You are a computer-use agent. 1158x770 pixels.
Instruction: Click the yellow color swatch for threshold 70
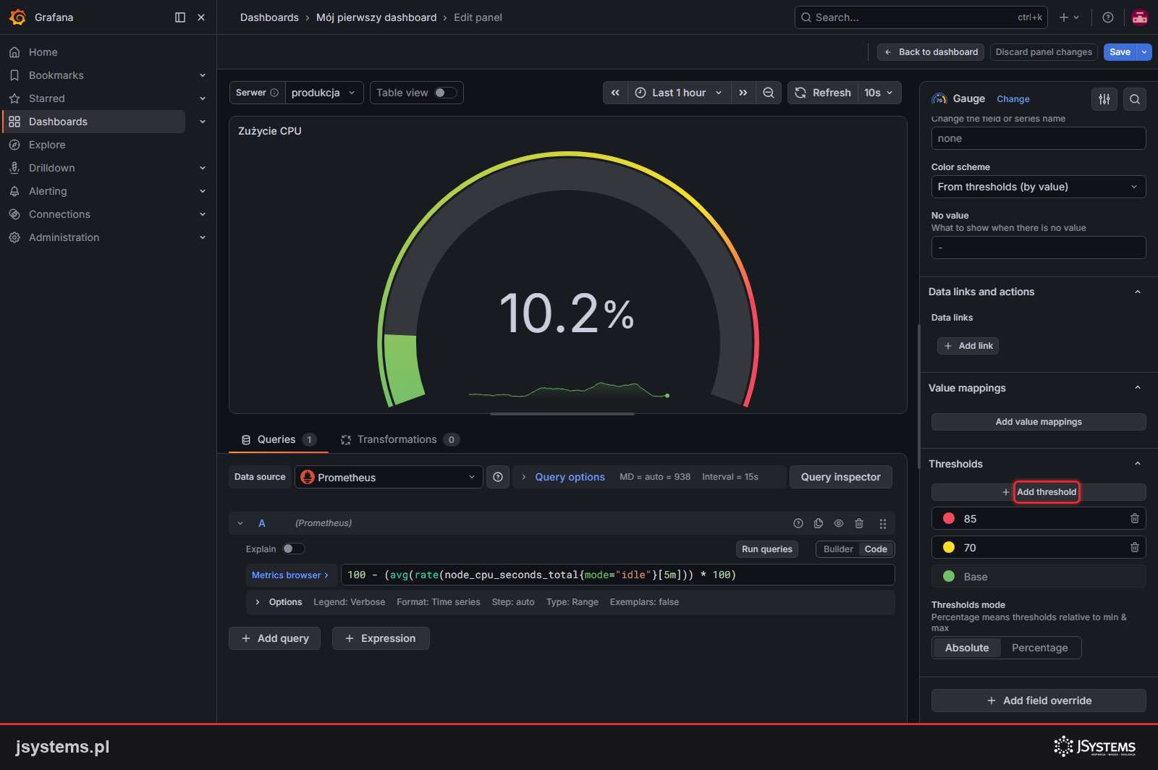click(x=949, y=547)
